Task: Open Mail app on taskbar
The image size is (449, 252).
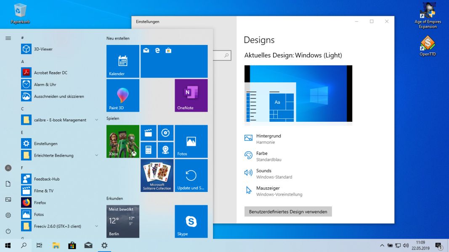Action: point(88,245)
